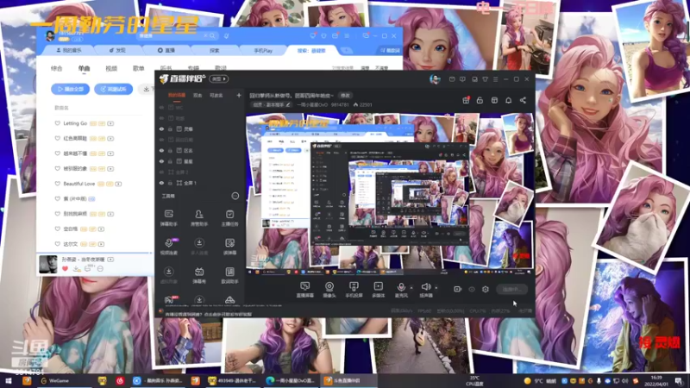Add Live Screen capture source
This screenshot has height=388, width=690.
[304, 290]
